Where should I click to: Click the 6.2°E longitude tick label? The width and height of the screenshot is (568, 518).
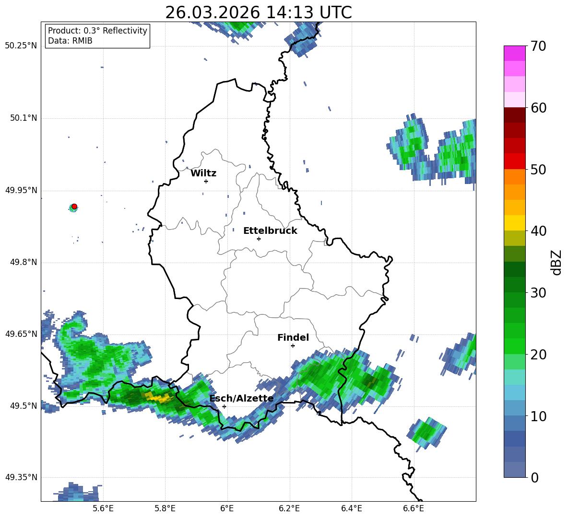click(x=289, y=508)
